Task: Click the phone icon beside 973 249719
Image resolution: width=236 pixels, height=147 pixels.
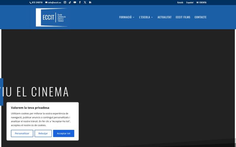Action: tap(30, 3)
